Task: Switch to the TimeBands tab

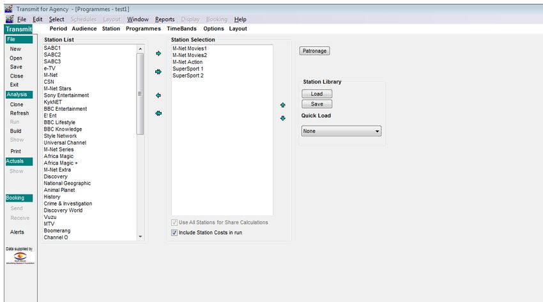Action: pyautogui.click(x=181, y=29)
